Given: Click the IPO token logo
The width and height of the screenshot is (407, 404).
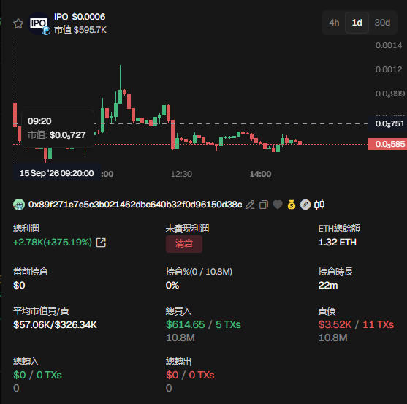Looking at the screenshot, I should pyautogui.click(x=39, y=23).
